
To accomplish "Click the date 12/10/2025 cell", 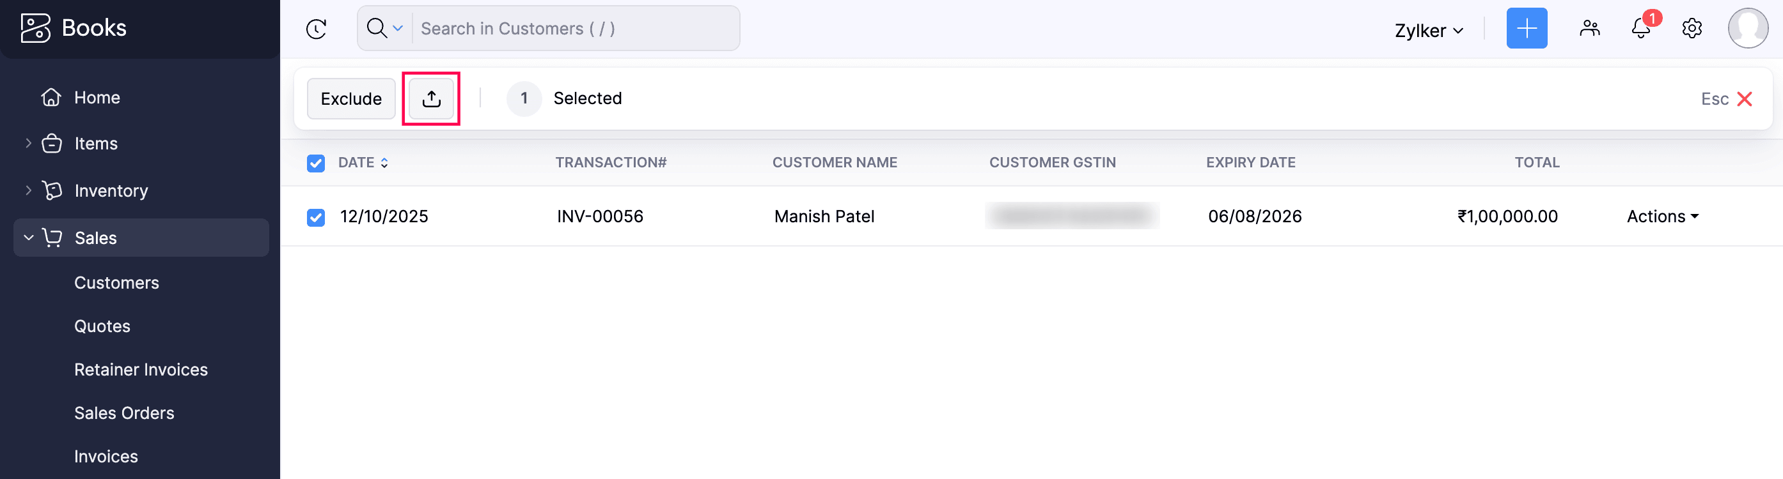I will (384, 217).
